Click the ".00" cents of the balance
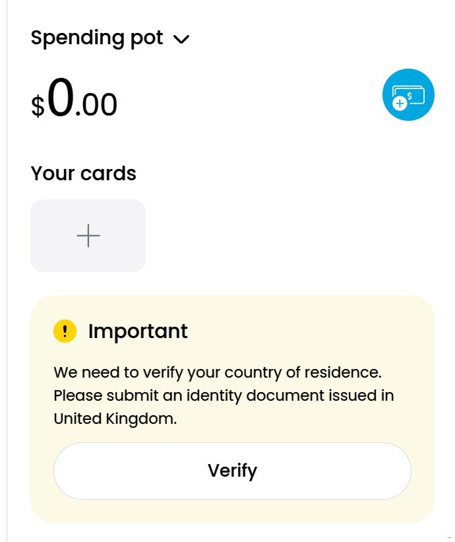Screen dimensions: 455x542 [96, 105]
